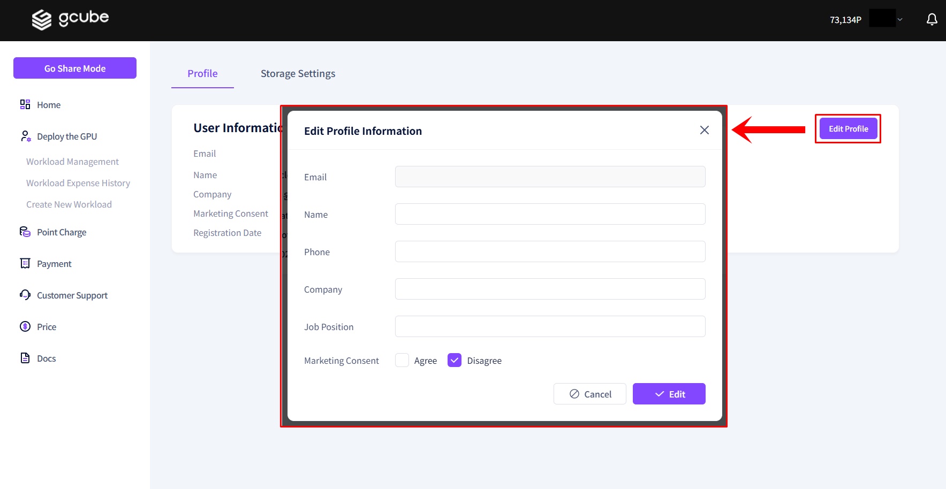
Task: Click the Deploy the GPU icon
Action: (25, 136)
